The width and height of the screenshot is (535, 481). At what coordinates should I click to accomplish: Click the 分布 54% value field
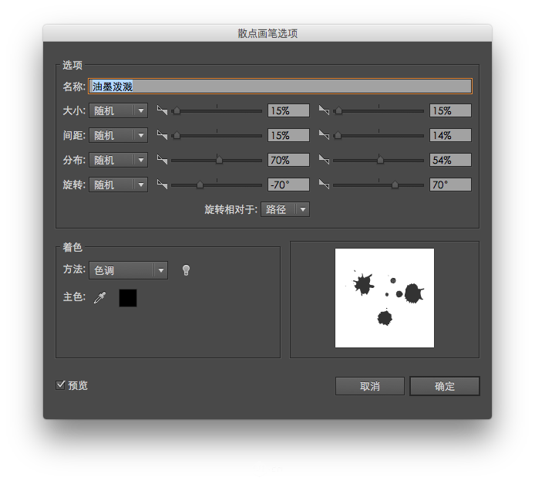coord(450,160)
